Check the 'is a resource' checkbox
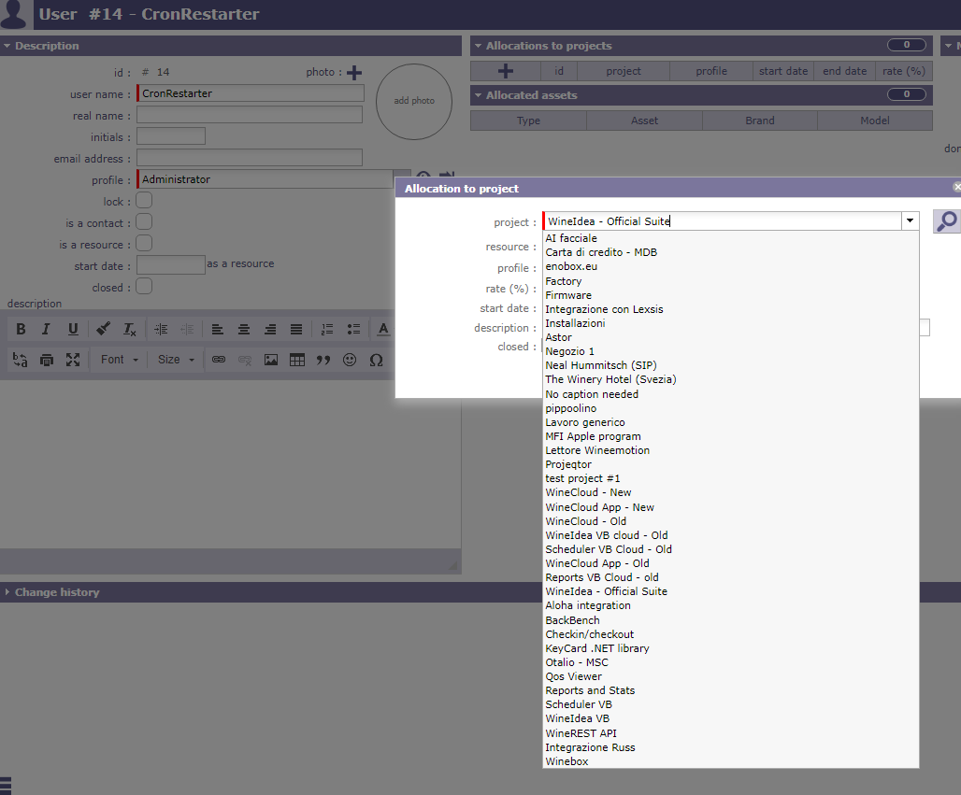Screen dimensions: 961x795 (x=144, y=244)
